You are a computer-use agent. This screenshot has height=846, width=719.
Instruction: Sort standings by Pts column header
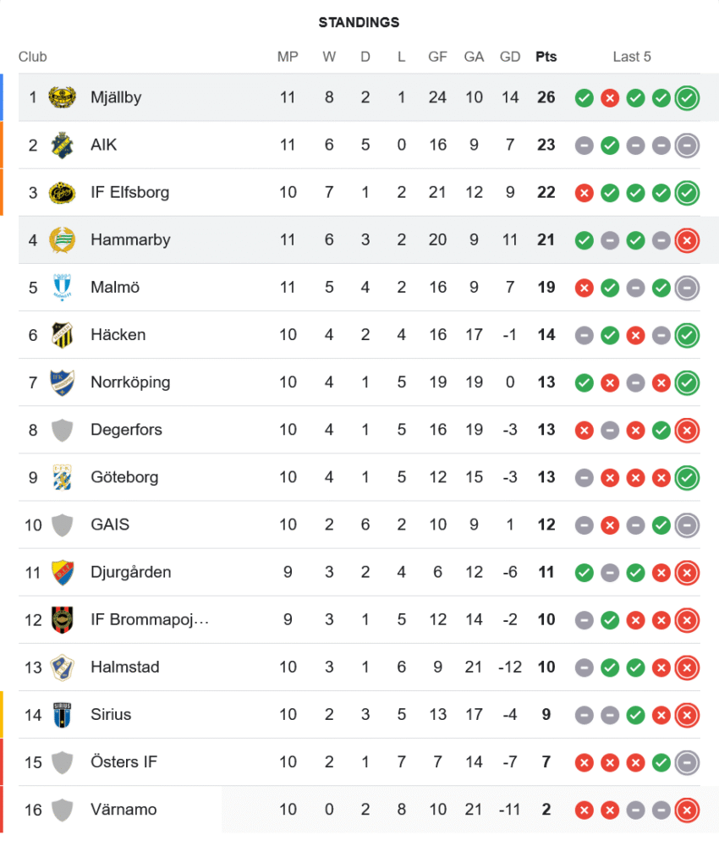point(546,57)
